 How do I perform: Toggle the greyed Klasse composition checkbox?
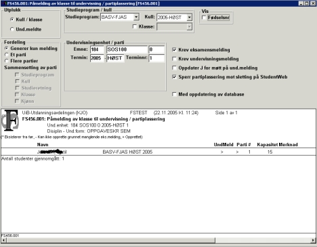point(17,95)
